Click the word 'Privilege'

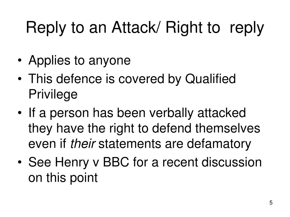53,94
